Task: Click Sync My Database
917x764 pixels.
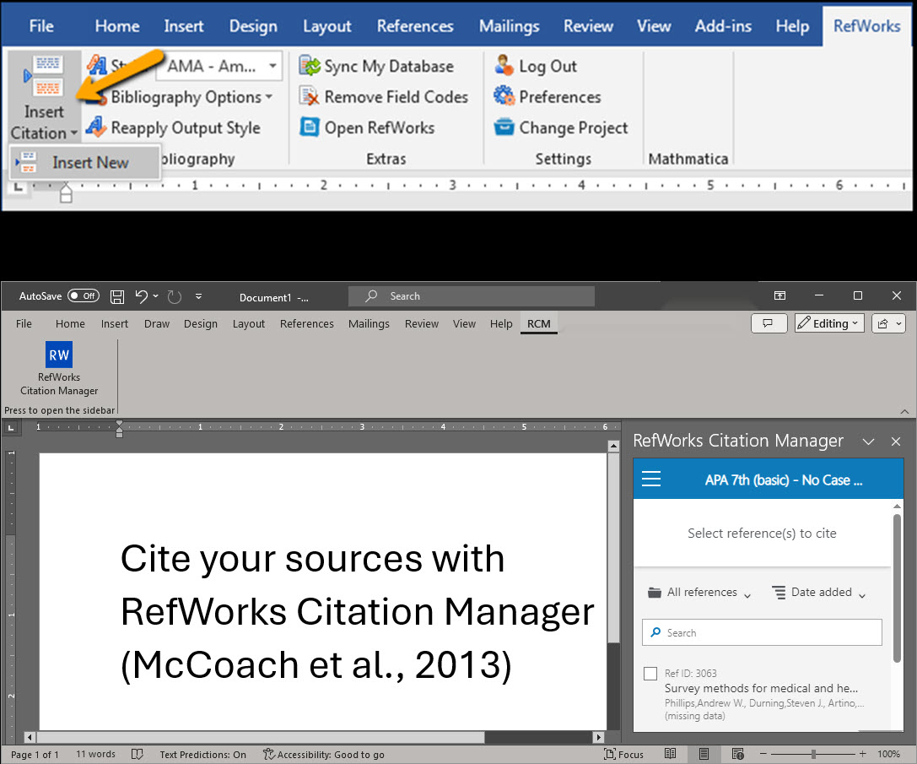Action: click(376, 66)
